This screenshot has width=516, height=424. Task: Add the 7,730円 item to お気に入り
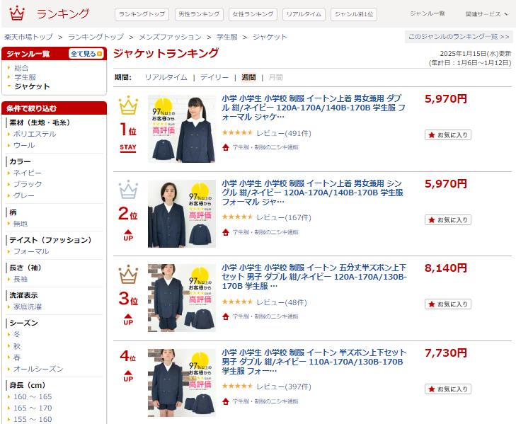point(448,389)
